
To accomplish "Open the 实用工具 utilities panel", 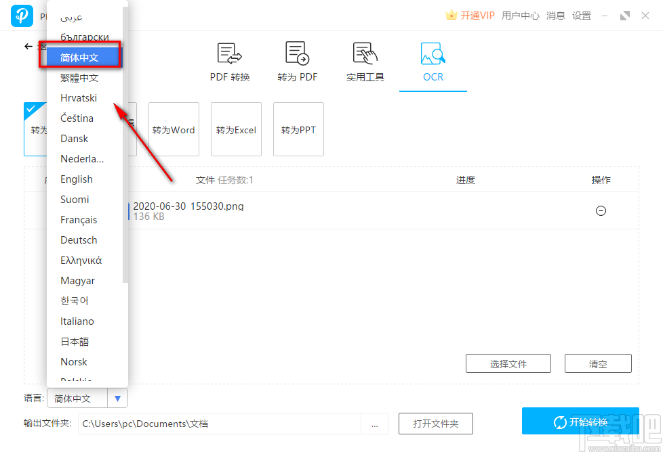I will click(364, 62).
